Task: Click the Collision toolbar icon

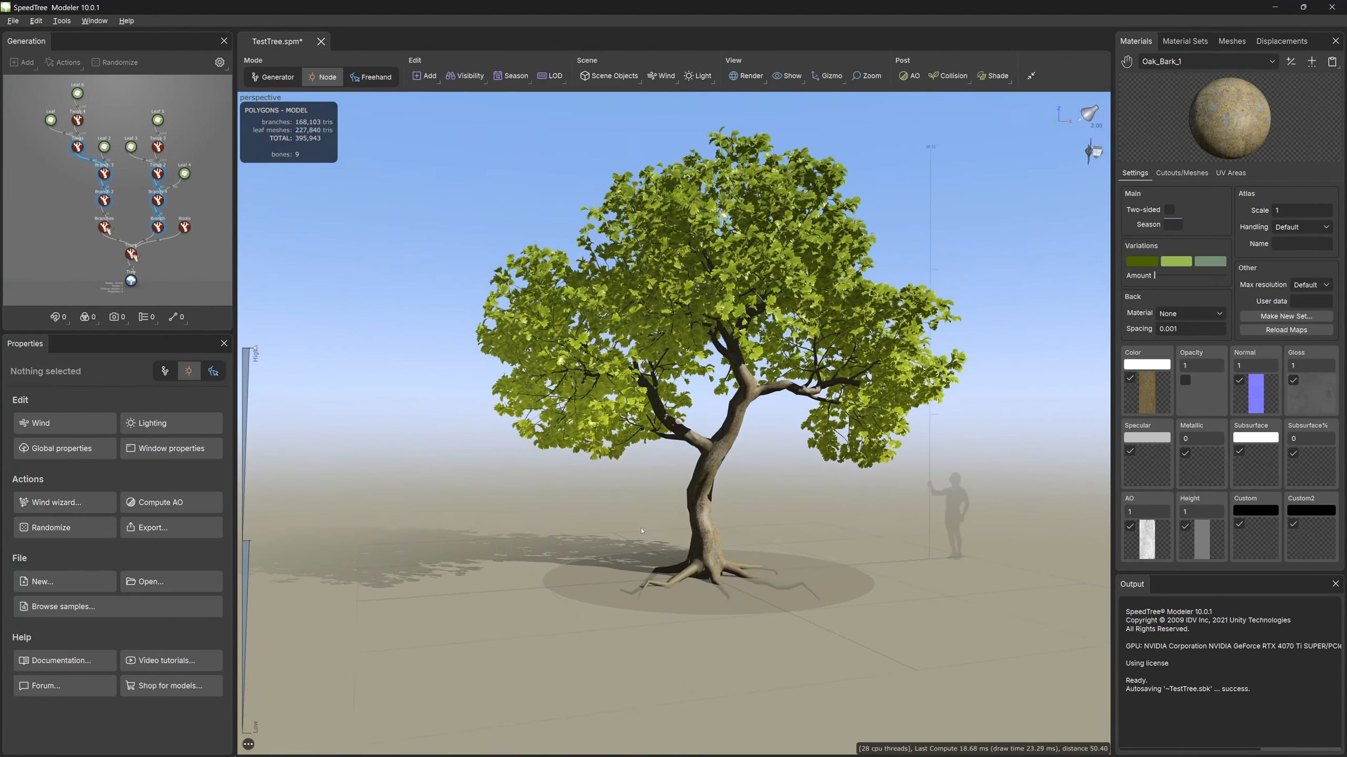Action: pos(948,76)
